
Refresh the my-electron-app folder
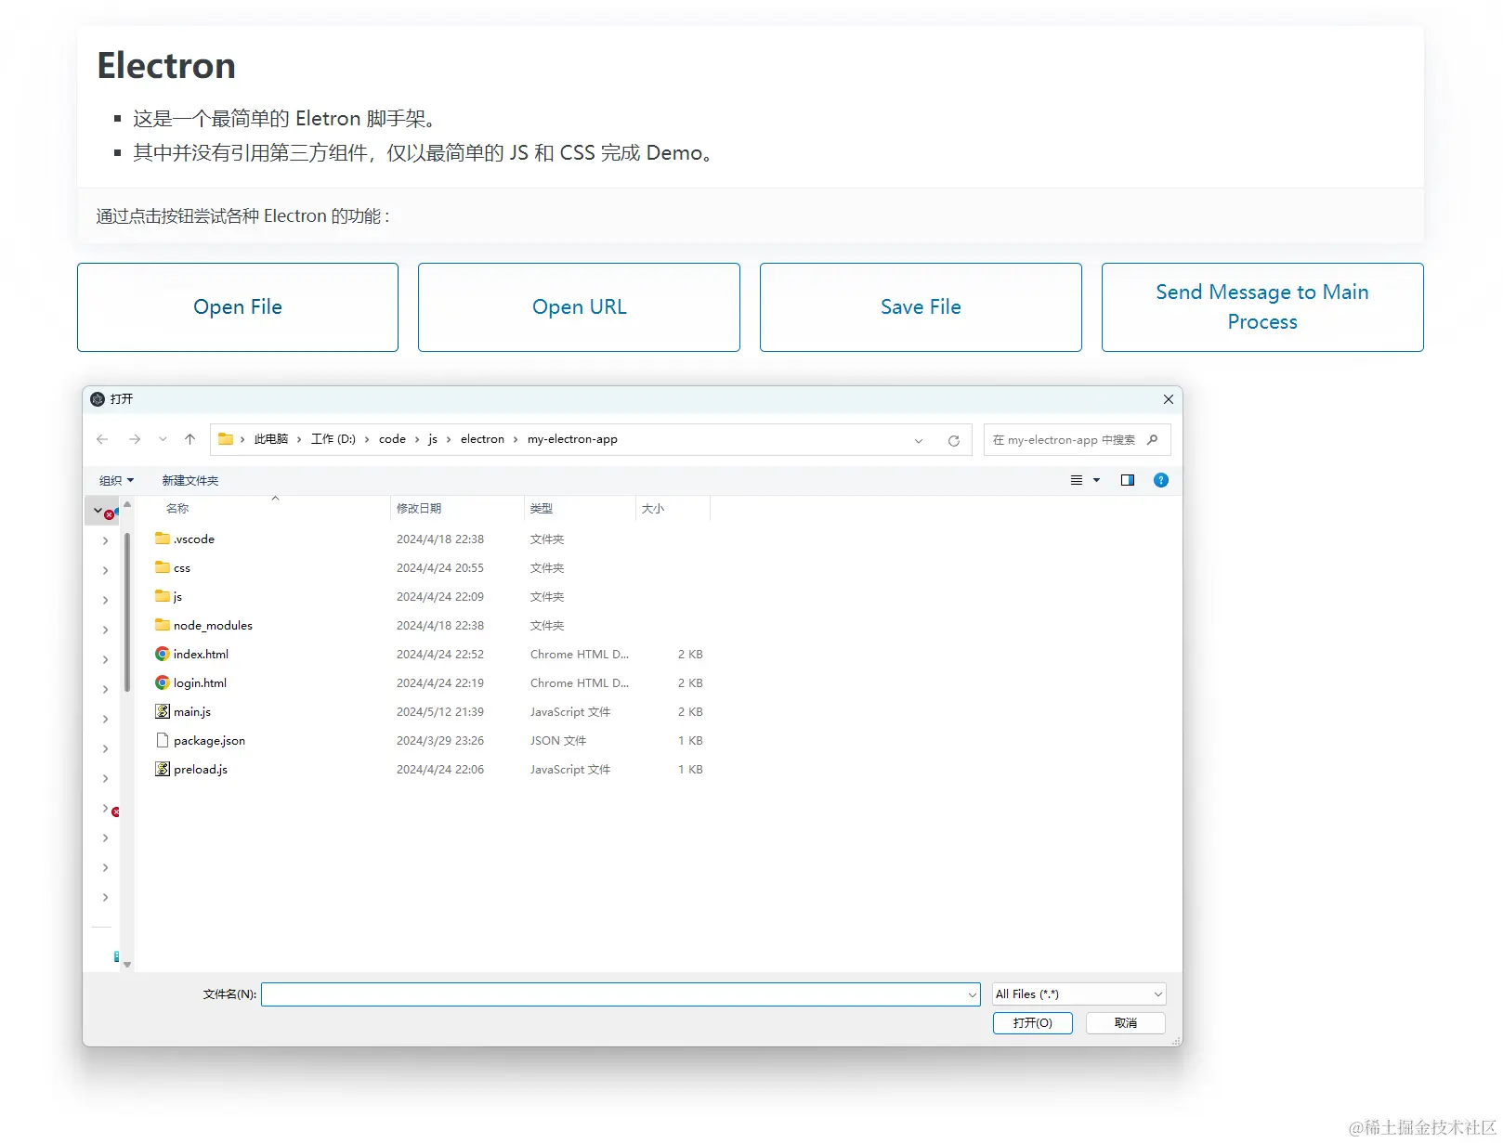pos(953,440)
